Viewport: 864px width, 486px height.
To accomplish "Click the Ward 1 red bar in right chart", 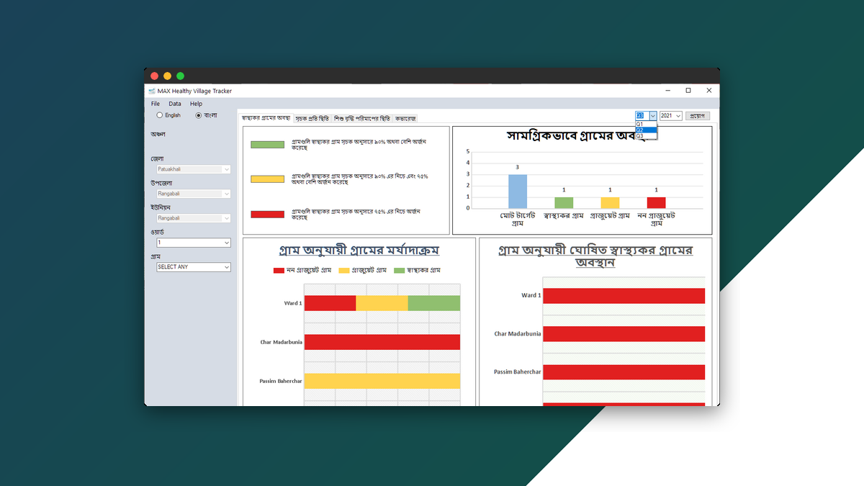I will (x=623, y=295).
